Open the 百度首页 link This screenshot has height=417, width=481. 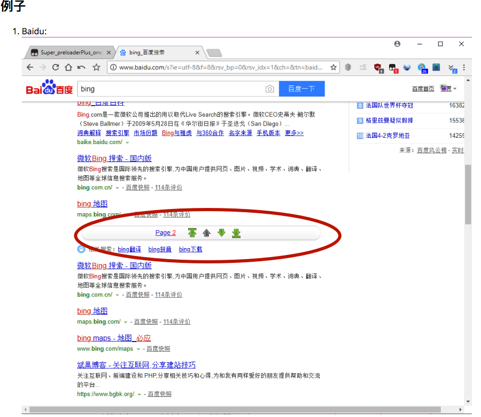click(423, 89)
